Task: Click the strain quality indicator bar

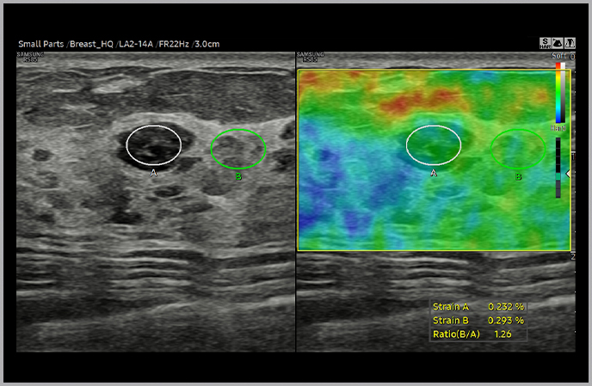Action: [x=559, y=168]
